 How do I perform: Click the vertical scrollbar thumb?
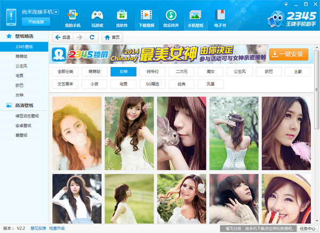pyautogui.click(x=316, y=89)
